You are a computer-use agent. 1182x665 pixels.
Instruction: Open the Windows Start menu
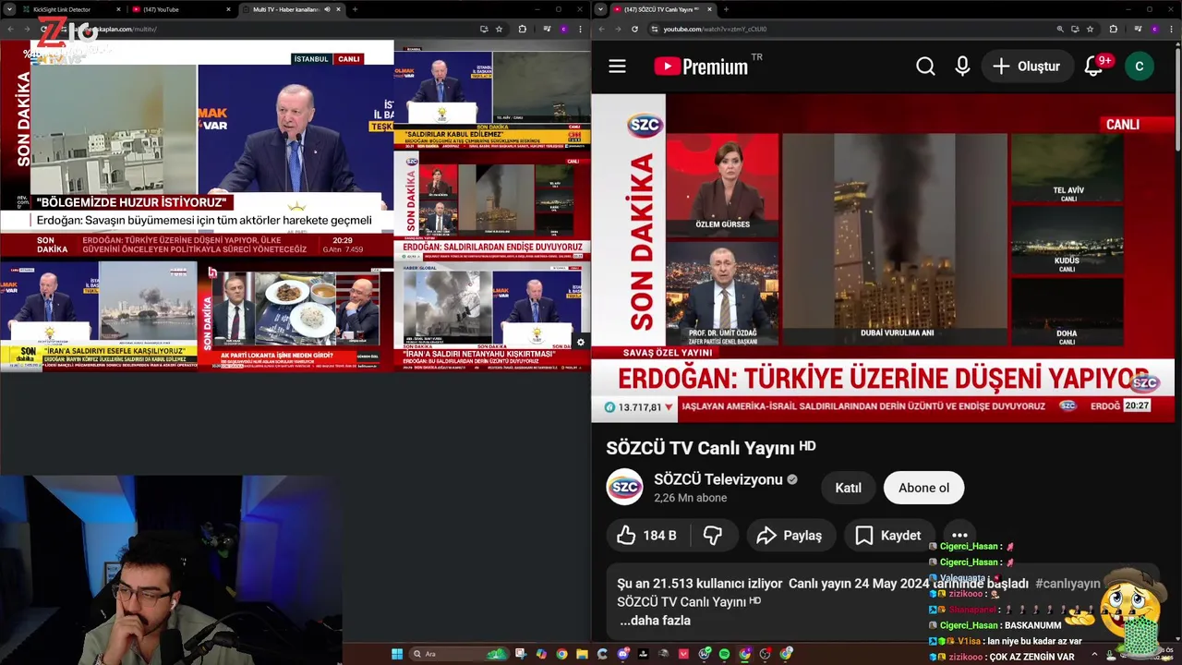[397, 654]
